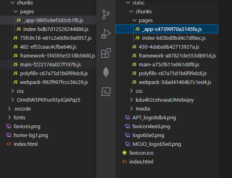Open the Run and Debug view
The width and height of the screenshot is (232, 178).
[106, 34]
